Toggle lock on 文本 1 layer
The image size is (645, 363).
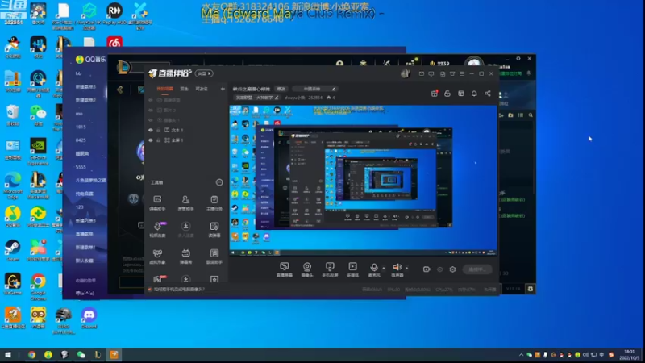pyautogui.click(x=159, y=130)
